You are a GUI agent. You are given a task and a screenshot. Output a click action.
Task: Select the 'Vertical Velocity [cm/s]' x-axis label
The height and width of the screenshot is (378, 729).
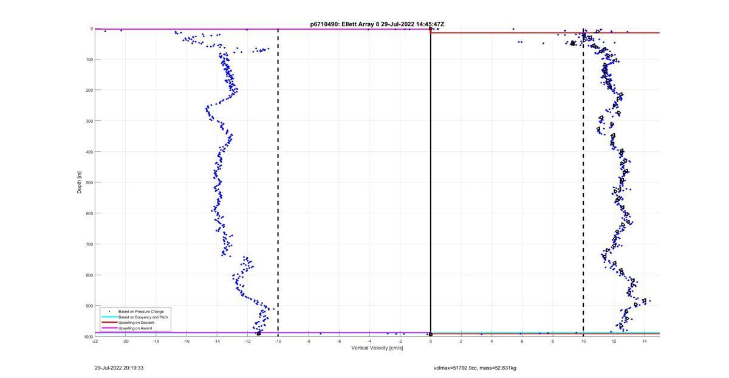click(377, 348)
